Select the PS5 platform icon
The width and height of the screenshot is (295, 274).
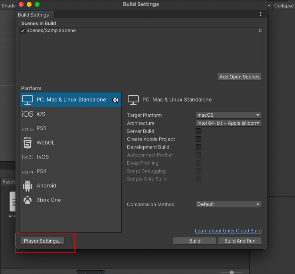tap(28, 128)
